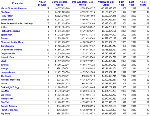Open the Batman franchise link
This screenshot has height=116, width=150.
[4, 38]
